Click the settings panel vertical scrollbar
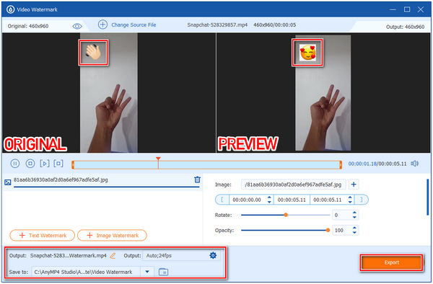 pos(427,198)
